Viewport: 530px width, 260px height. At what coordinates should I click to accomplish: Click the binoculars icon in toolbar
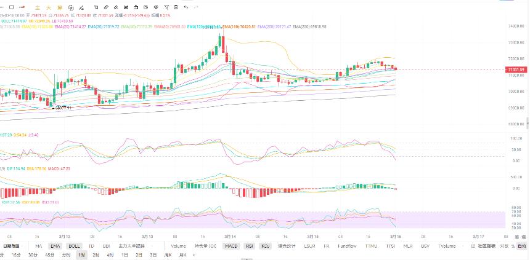126,7
